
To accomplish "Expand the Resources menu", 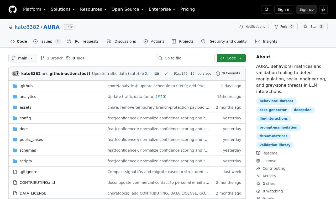I will [93, 9].
